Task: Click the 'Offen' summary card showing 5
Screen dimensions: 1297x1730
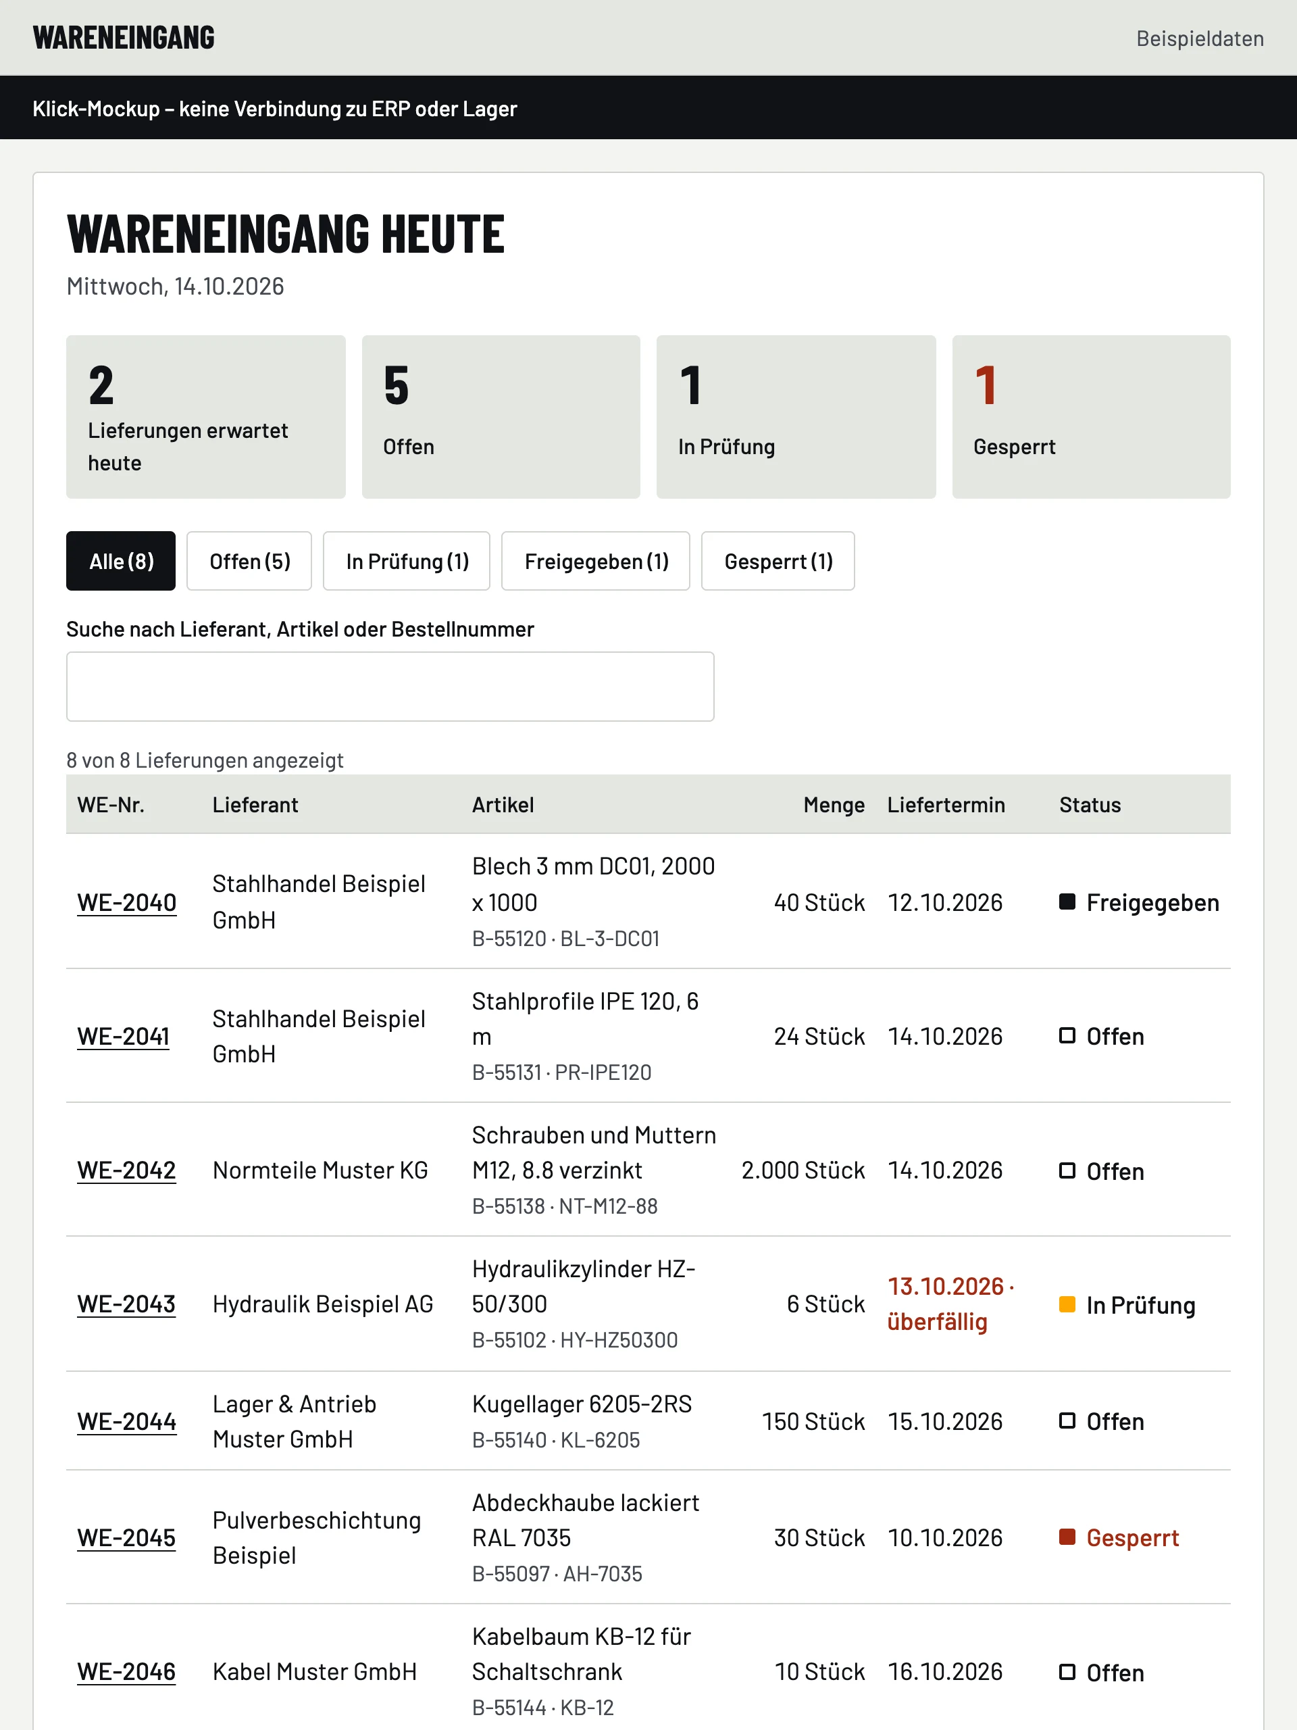Action: pyautogui.click(x=501, y=417)
